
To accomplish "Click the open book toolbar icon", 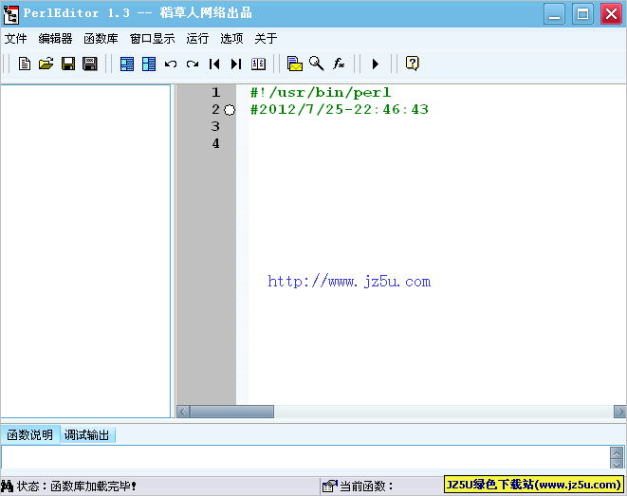I will pos(258,64).
